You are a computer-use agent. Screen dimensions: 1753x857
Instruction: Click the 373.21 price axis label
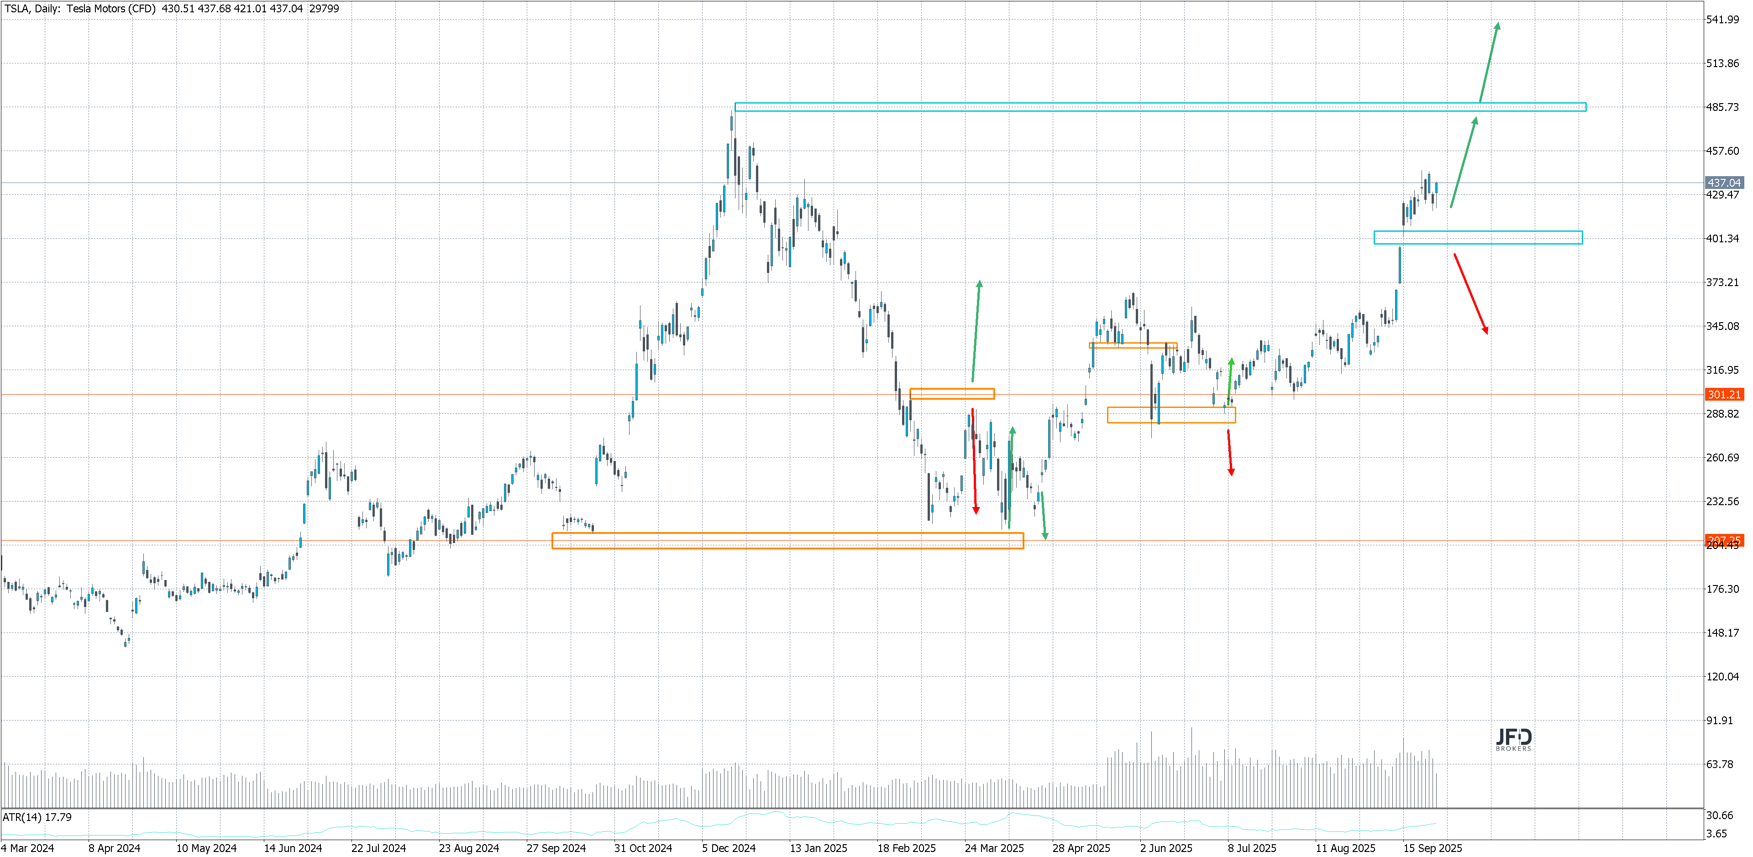(1722, 282)
